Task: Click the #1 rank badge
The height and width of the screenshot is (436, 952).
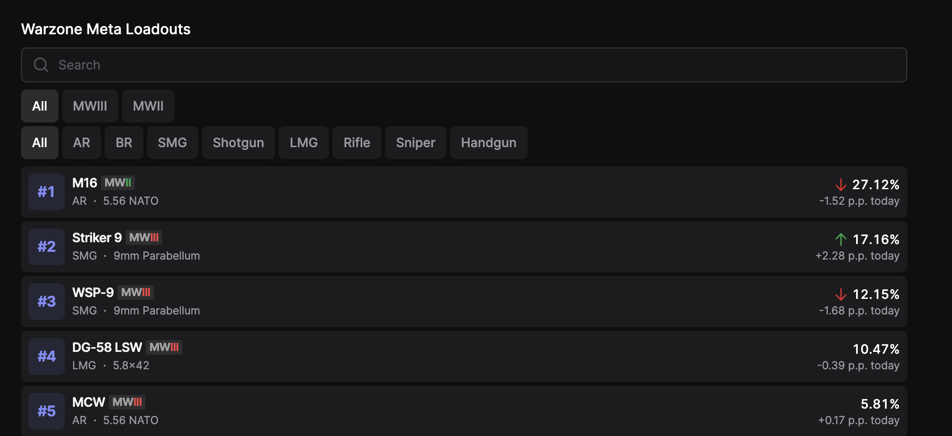Action: click(x=47, y=192)
